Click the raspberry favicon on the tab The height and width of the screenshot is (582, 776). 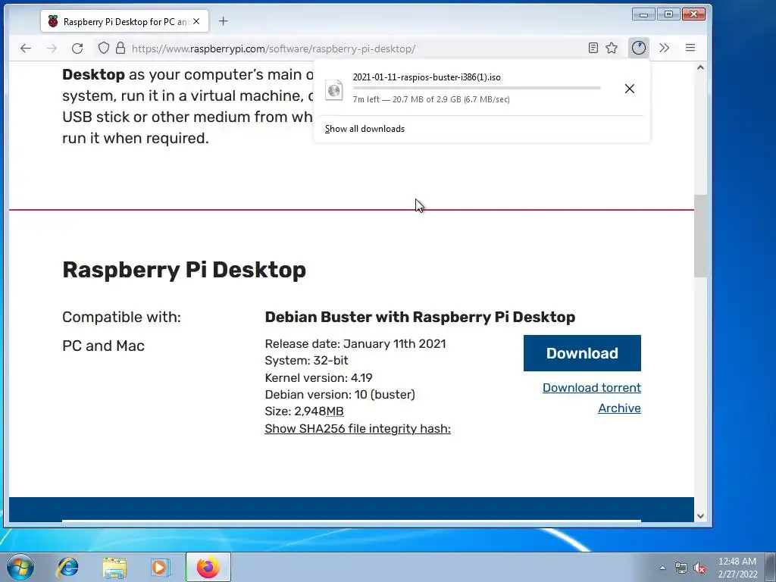53,21
